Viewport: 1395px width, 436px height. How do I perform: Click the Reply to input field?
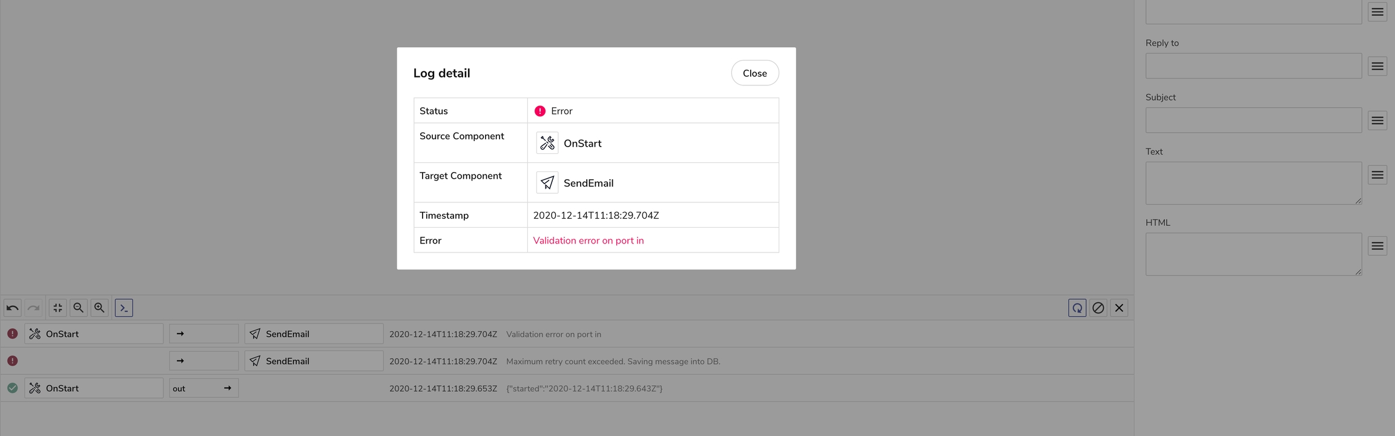[x=1253, y=66]
